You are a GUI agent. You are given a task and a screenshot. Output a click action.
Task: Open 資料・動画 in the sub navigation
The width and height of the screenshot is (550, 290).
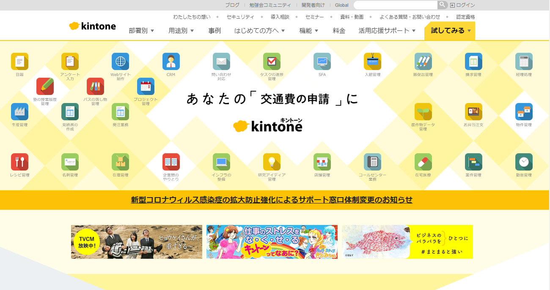pos(352,17)
